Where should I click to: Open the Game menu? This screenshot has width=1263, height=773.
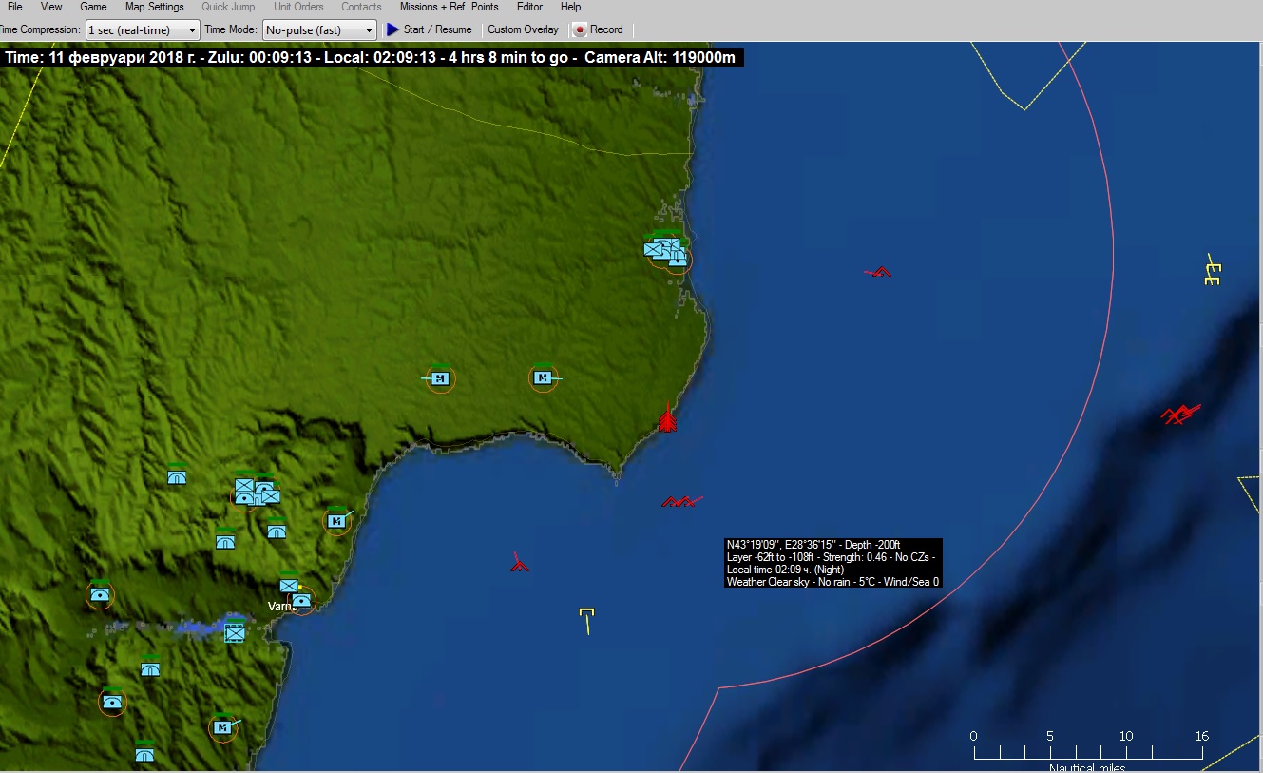tap(93, 7)
